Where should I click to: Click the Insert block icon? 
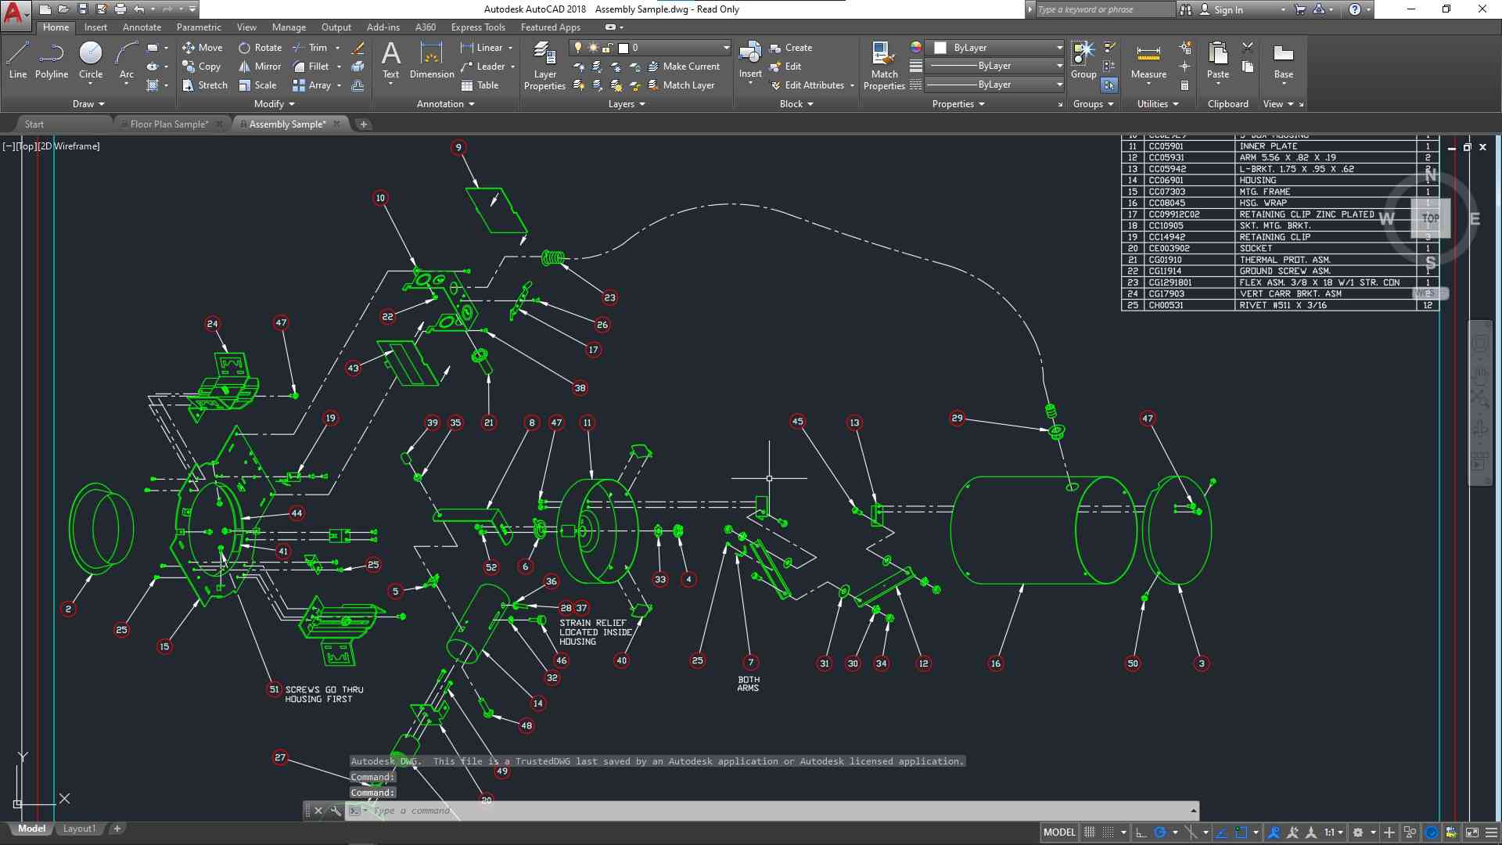(x=749, y=55)
